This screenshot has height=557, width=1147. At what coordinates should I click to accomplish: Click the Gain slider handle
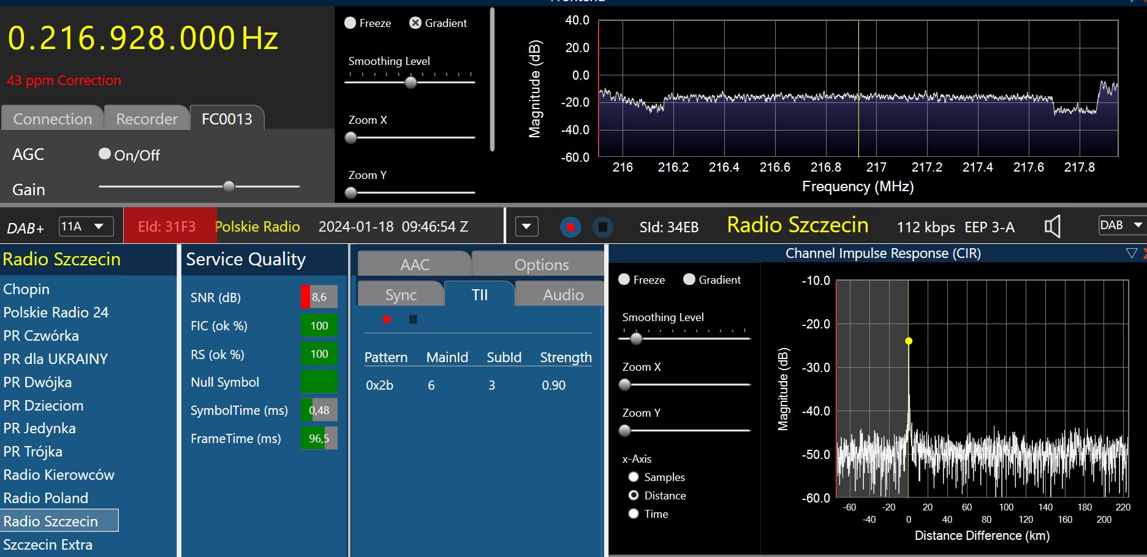[229, 186]
